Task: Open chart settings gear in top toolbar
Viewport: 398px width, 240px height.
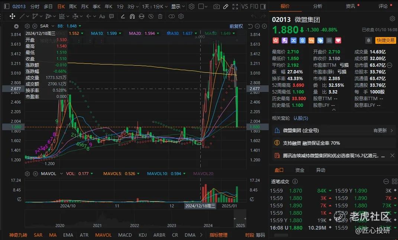Action: (x=192, y=6)
